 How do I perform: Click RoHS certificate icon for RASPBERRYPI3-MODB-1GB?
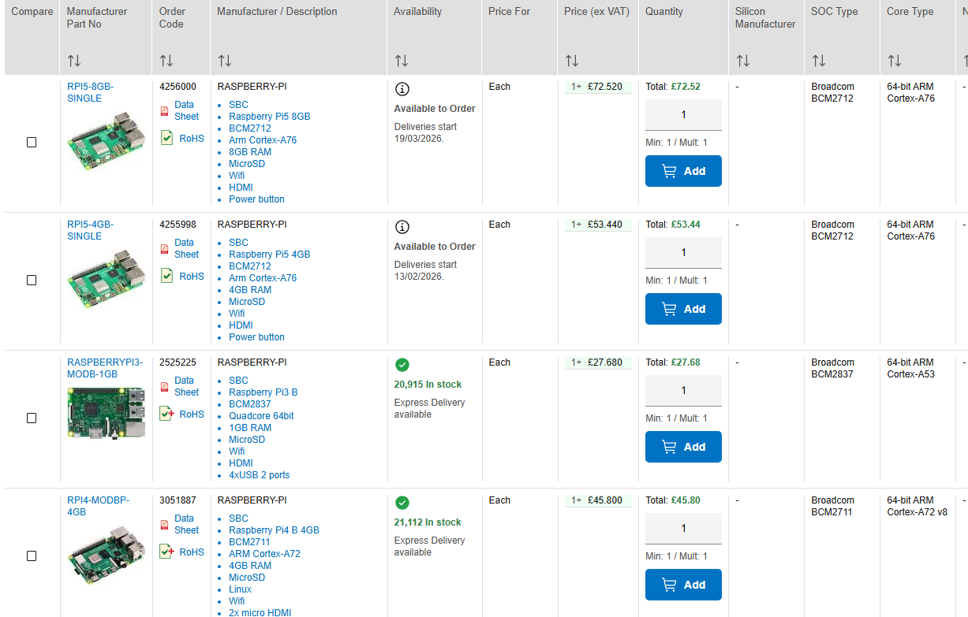point(166,413)
